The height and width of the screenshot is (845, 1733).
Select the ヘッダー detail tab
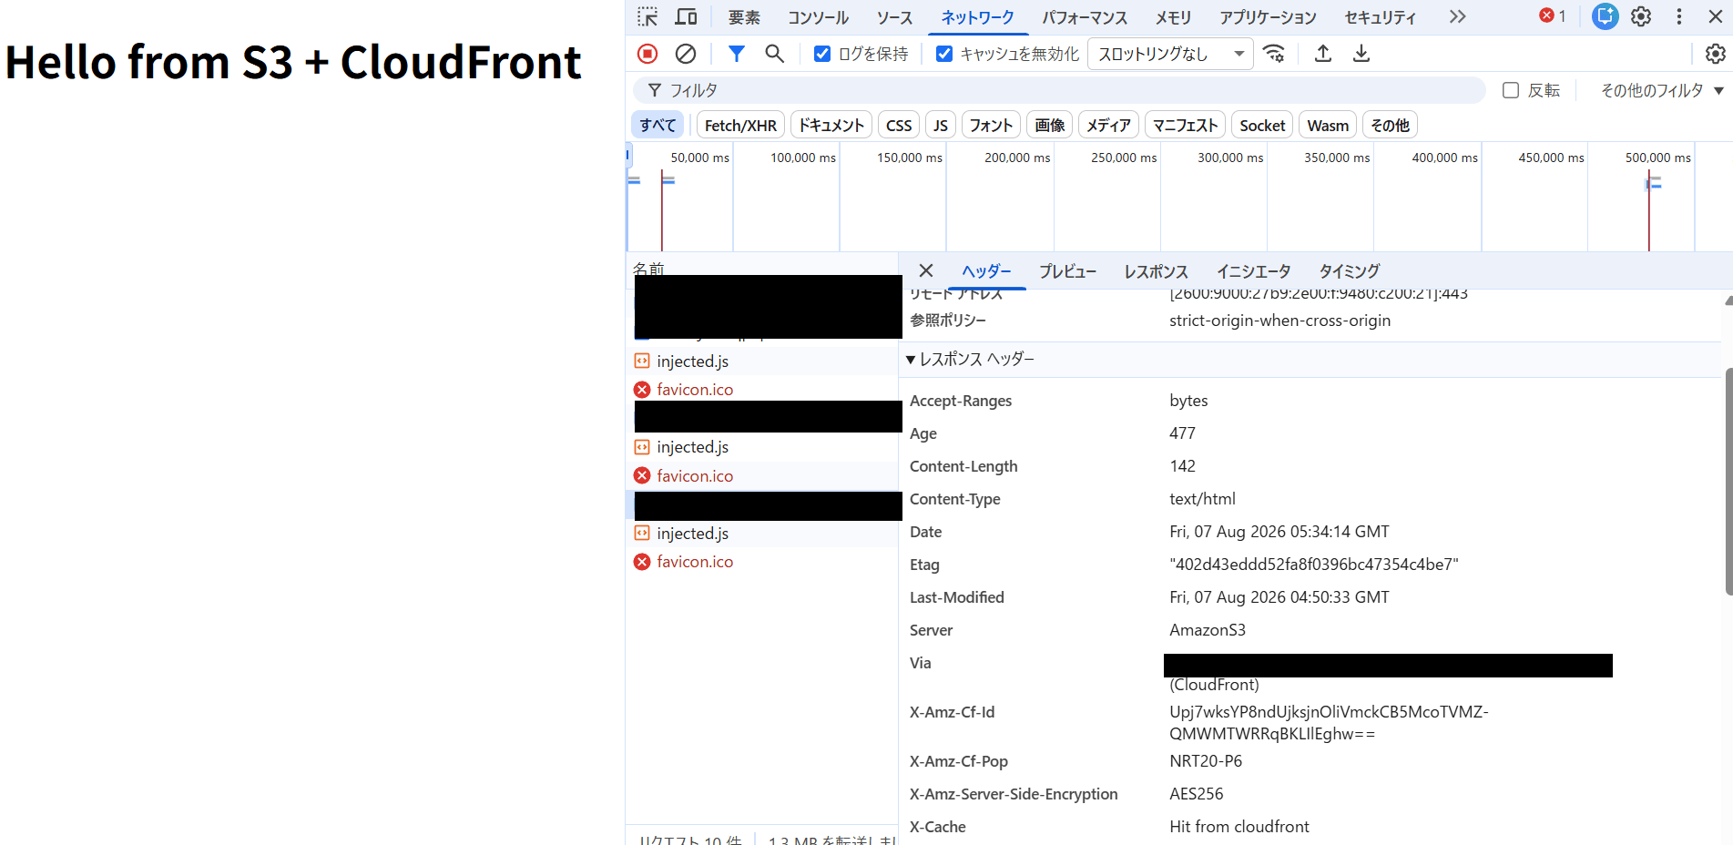(x=986, y=271)
